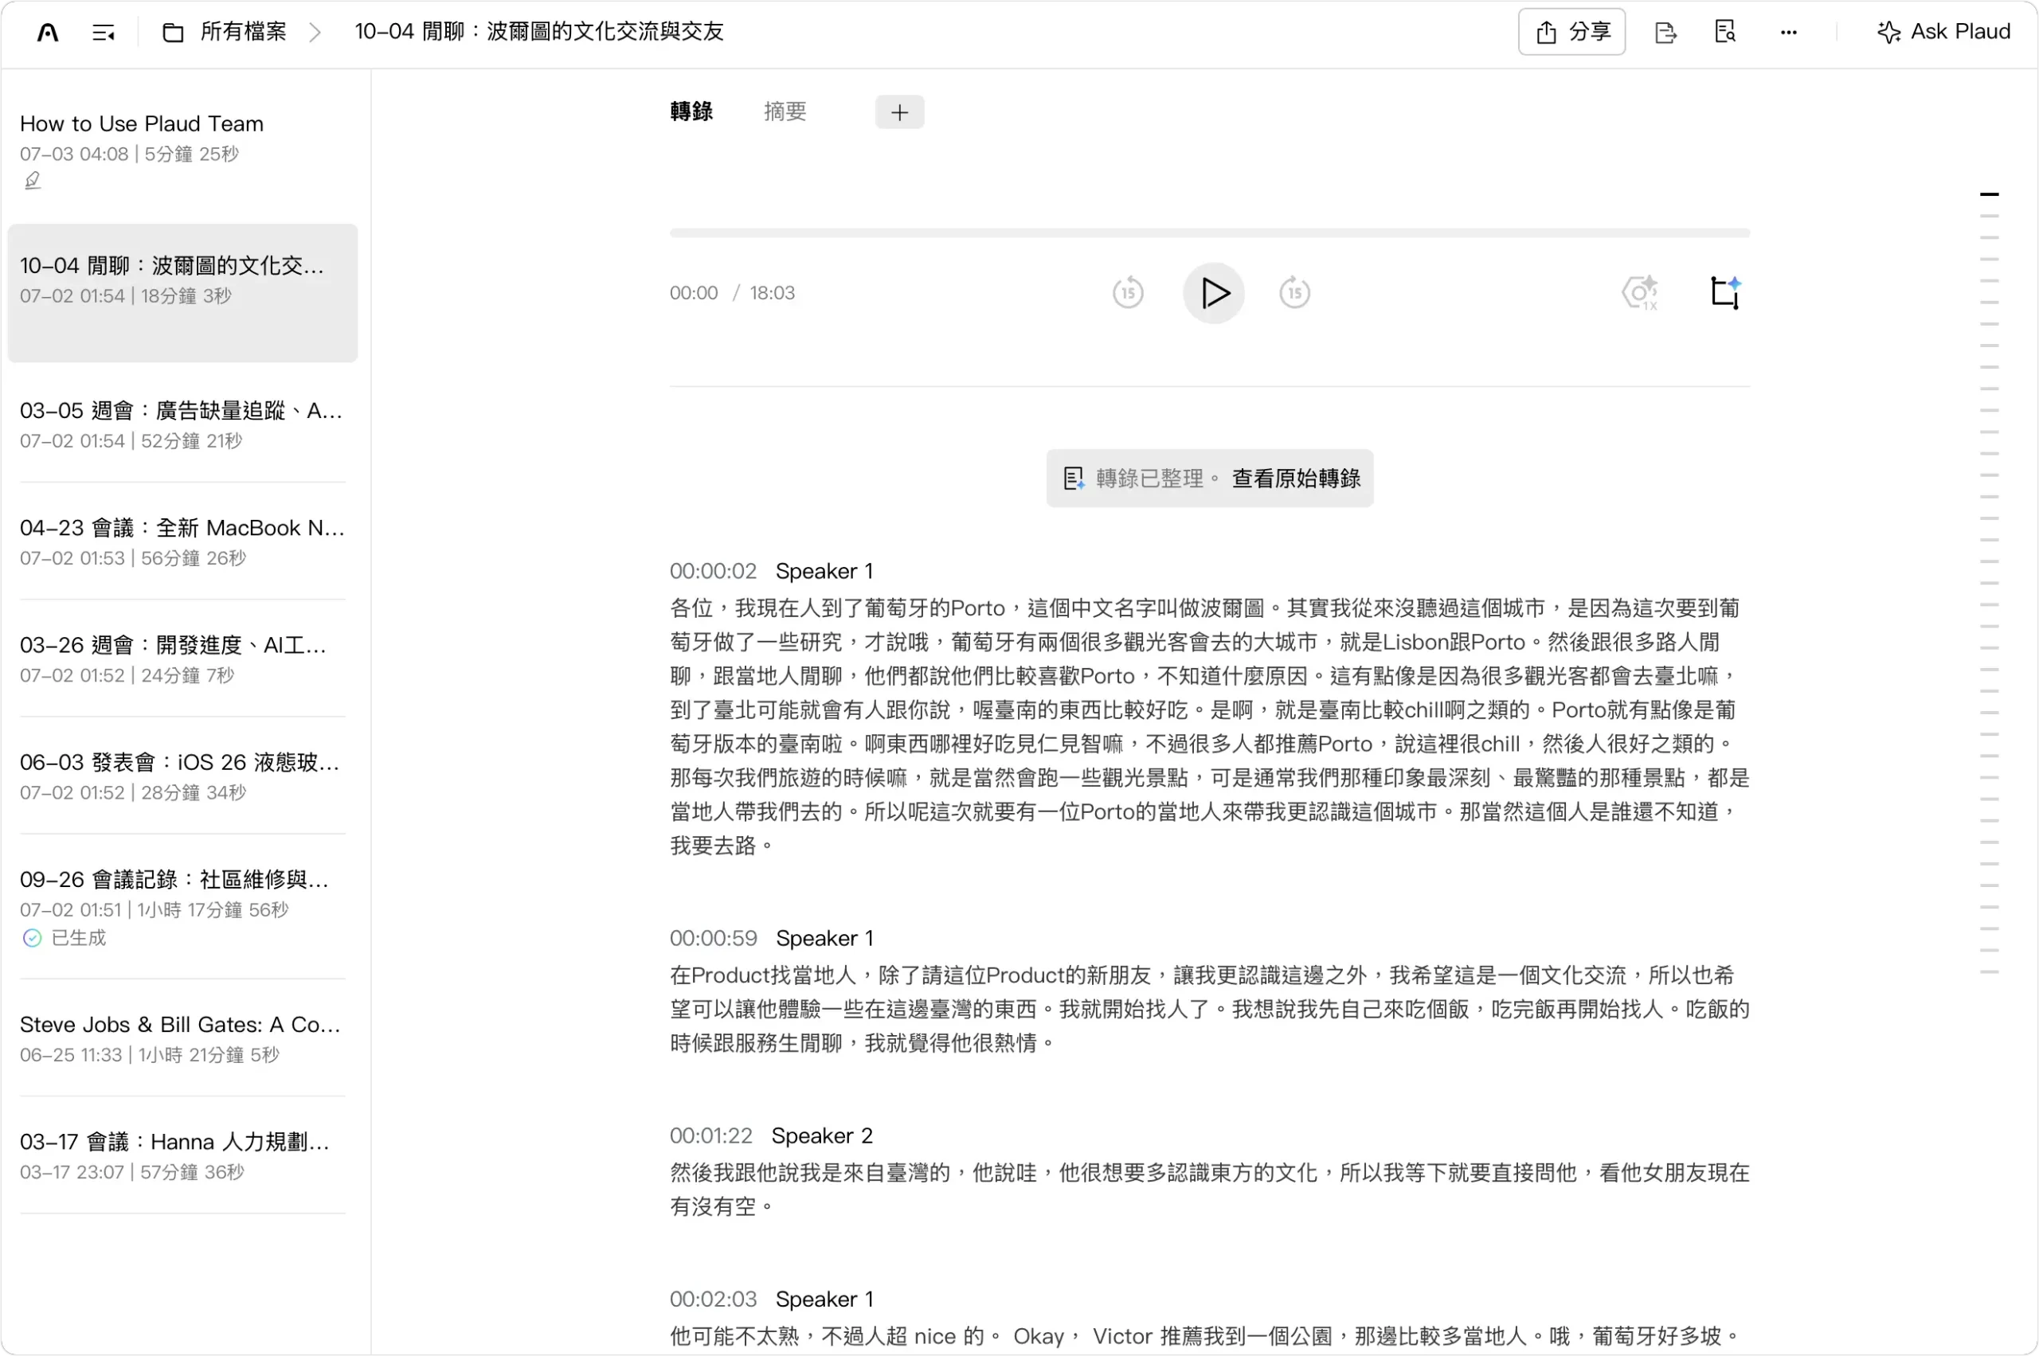2039x1356 pixels.
Task: Click the share upload icon in 分享 button
Action: (x=1545, y=33)
